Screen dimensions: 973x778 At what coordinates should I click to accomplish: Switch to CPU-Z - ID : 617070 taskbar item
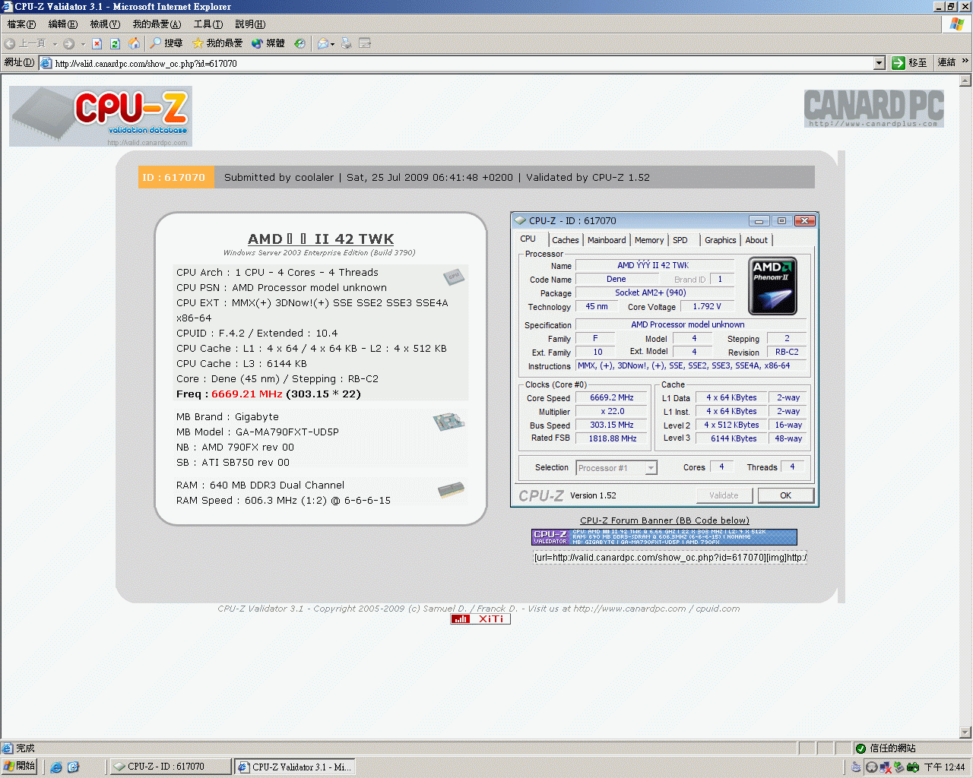tap(170, 767)
